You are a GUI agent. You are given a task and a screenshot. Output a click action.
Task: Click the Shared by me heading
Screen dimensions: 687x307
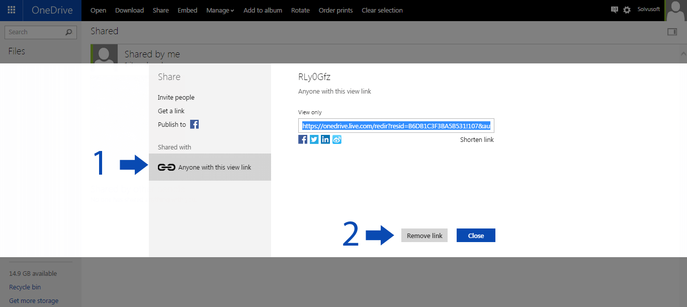coord(152,54)
